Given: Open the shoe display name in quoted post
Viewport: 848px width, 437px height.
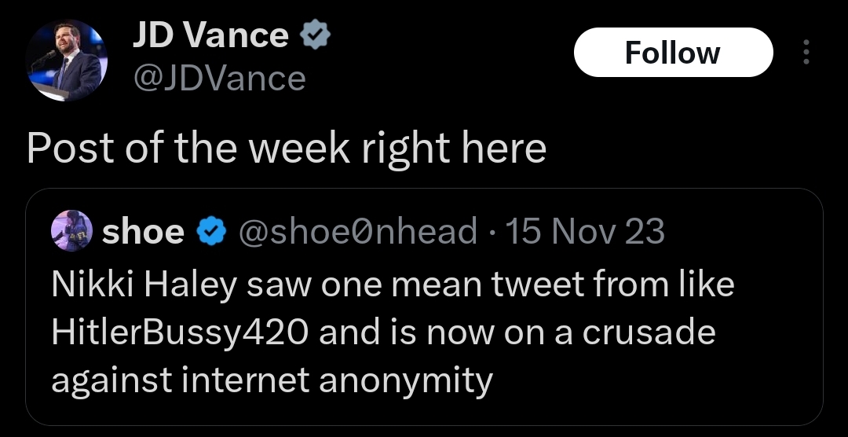Looking at the screenshot, I should (143, 232).
